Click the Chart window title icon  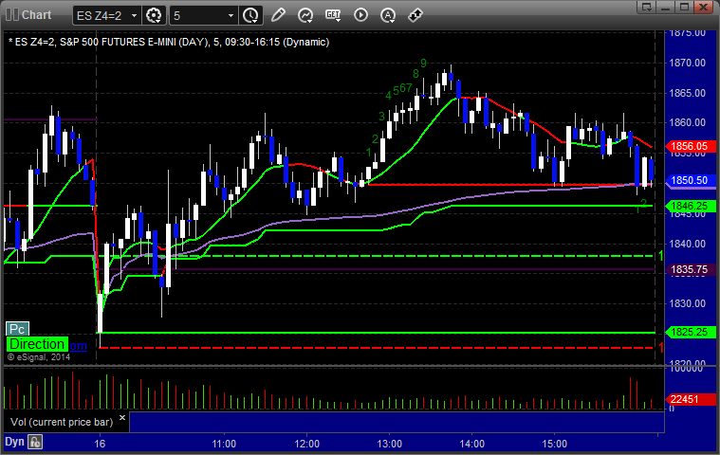click(12, 14)
